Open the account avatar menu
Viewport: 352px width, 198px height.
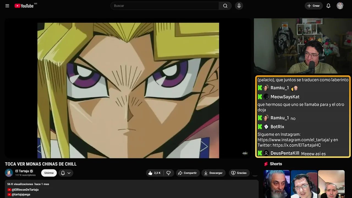tap(340, 6)
